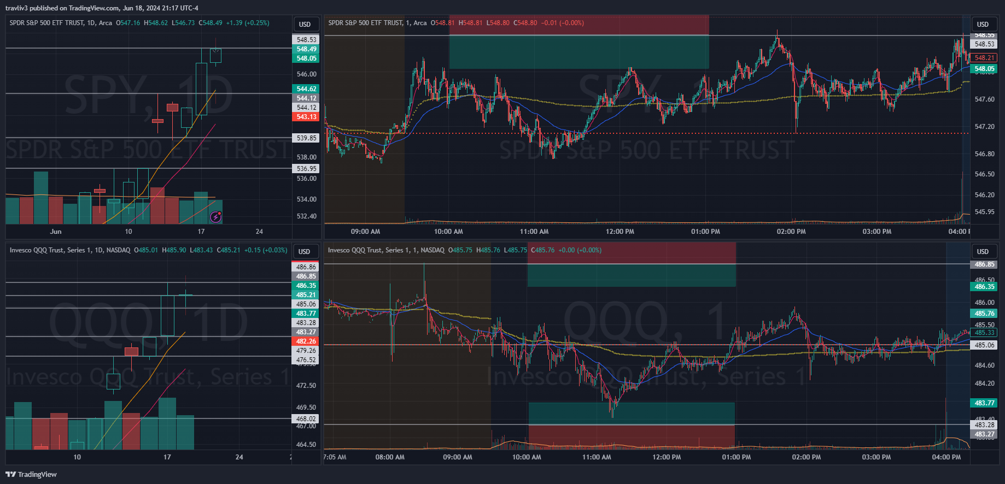The width and height of the screenshot is (1005, 484).
Task: Click the 02:00 PM label on SPY 1-minute time axis
Action: (791, 232)
